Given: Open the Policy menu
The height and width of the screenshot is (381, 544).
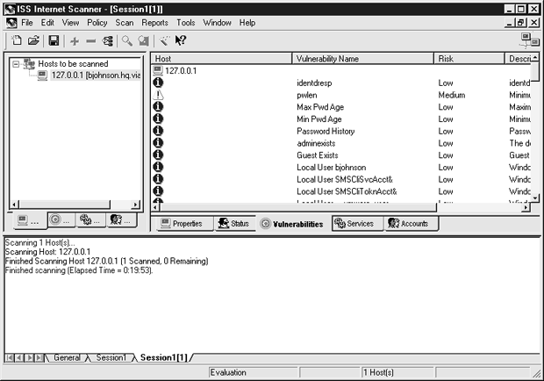Looking at the screenshot, I should [x=97, y=22].
